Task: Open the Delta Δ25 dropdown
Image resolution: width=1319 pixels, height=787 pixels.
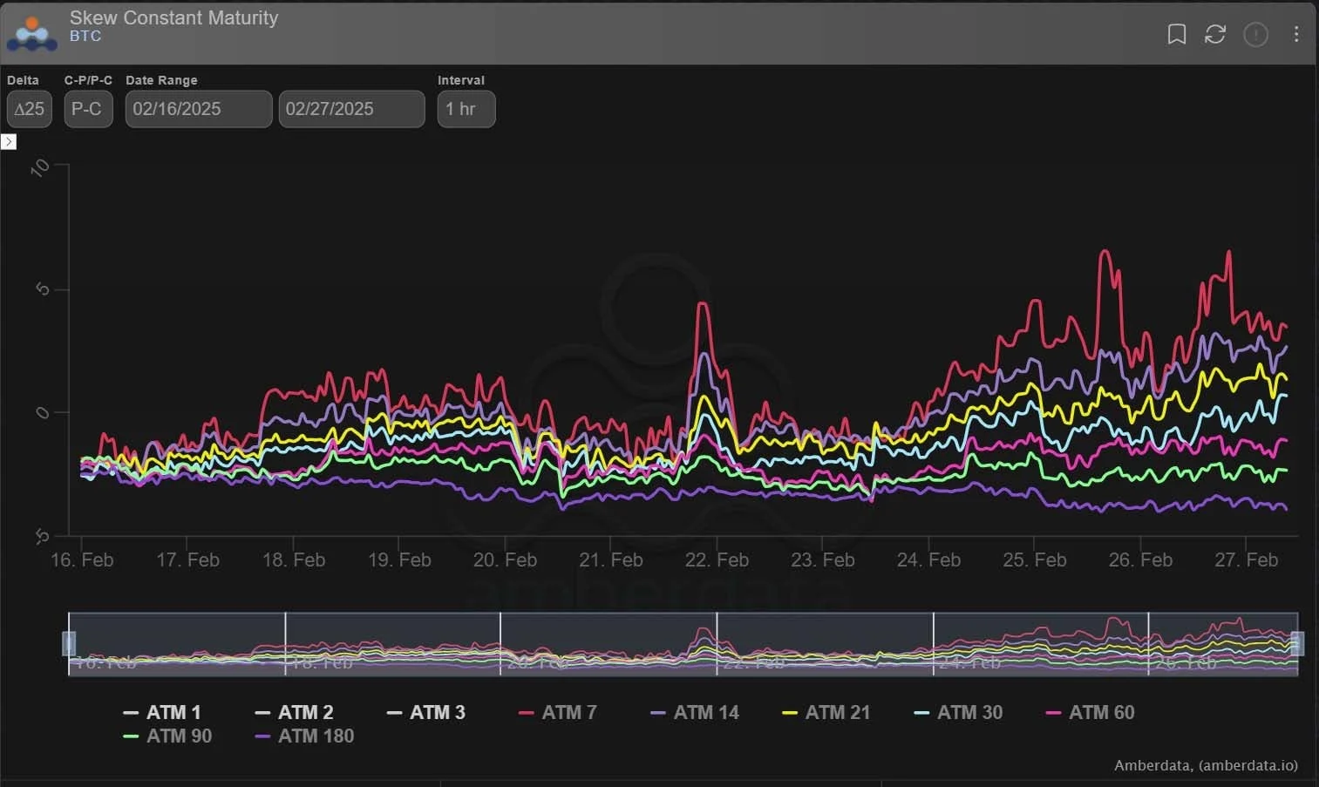Action: [x=30, y=109]
